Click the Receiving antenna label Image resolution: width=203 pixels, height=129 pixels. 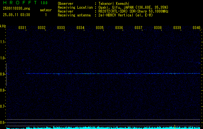click(x=74, y=15)
